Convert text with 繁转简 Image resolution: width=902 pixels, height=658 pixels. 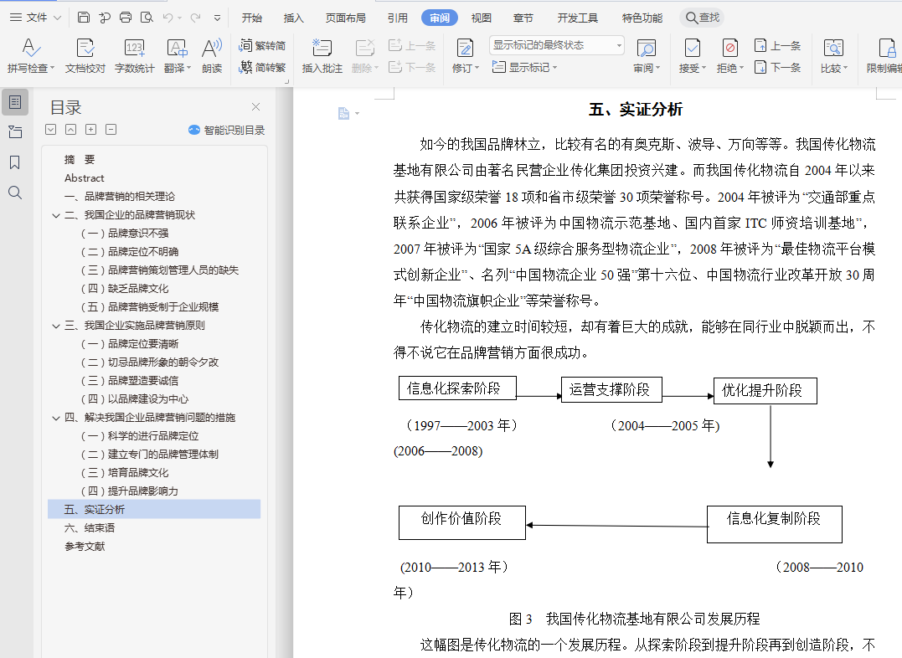point(262,45)
